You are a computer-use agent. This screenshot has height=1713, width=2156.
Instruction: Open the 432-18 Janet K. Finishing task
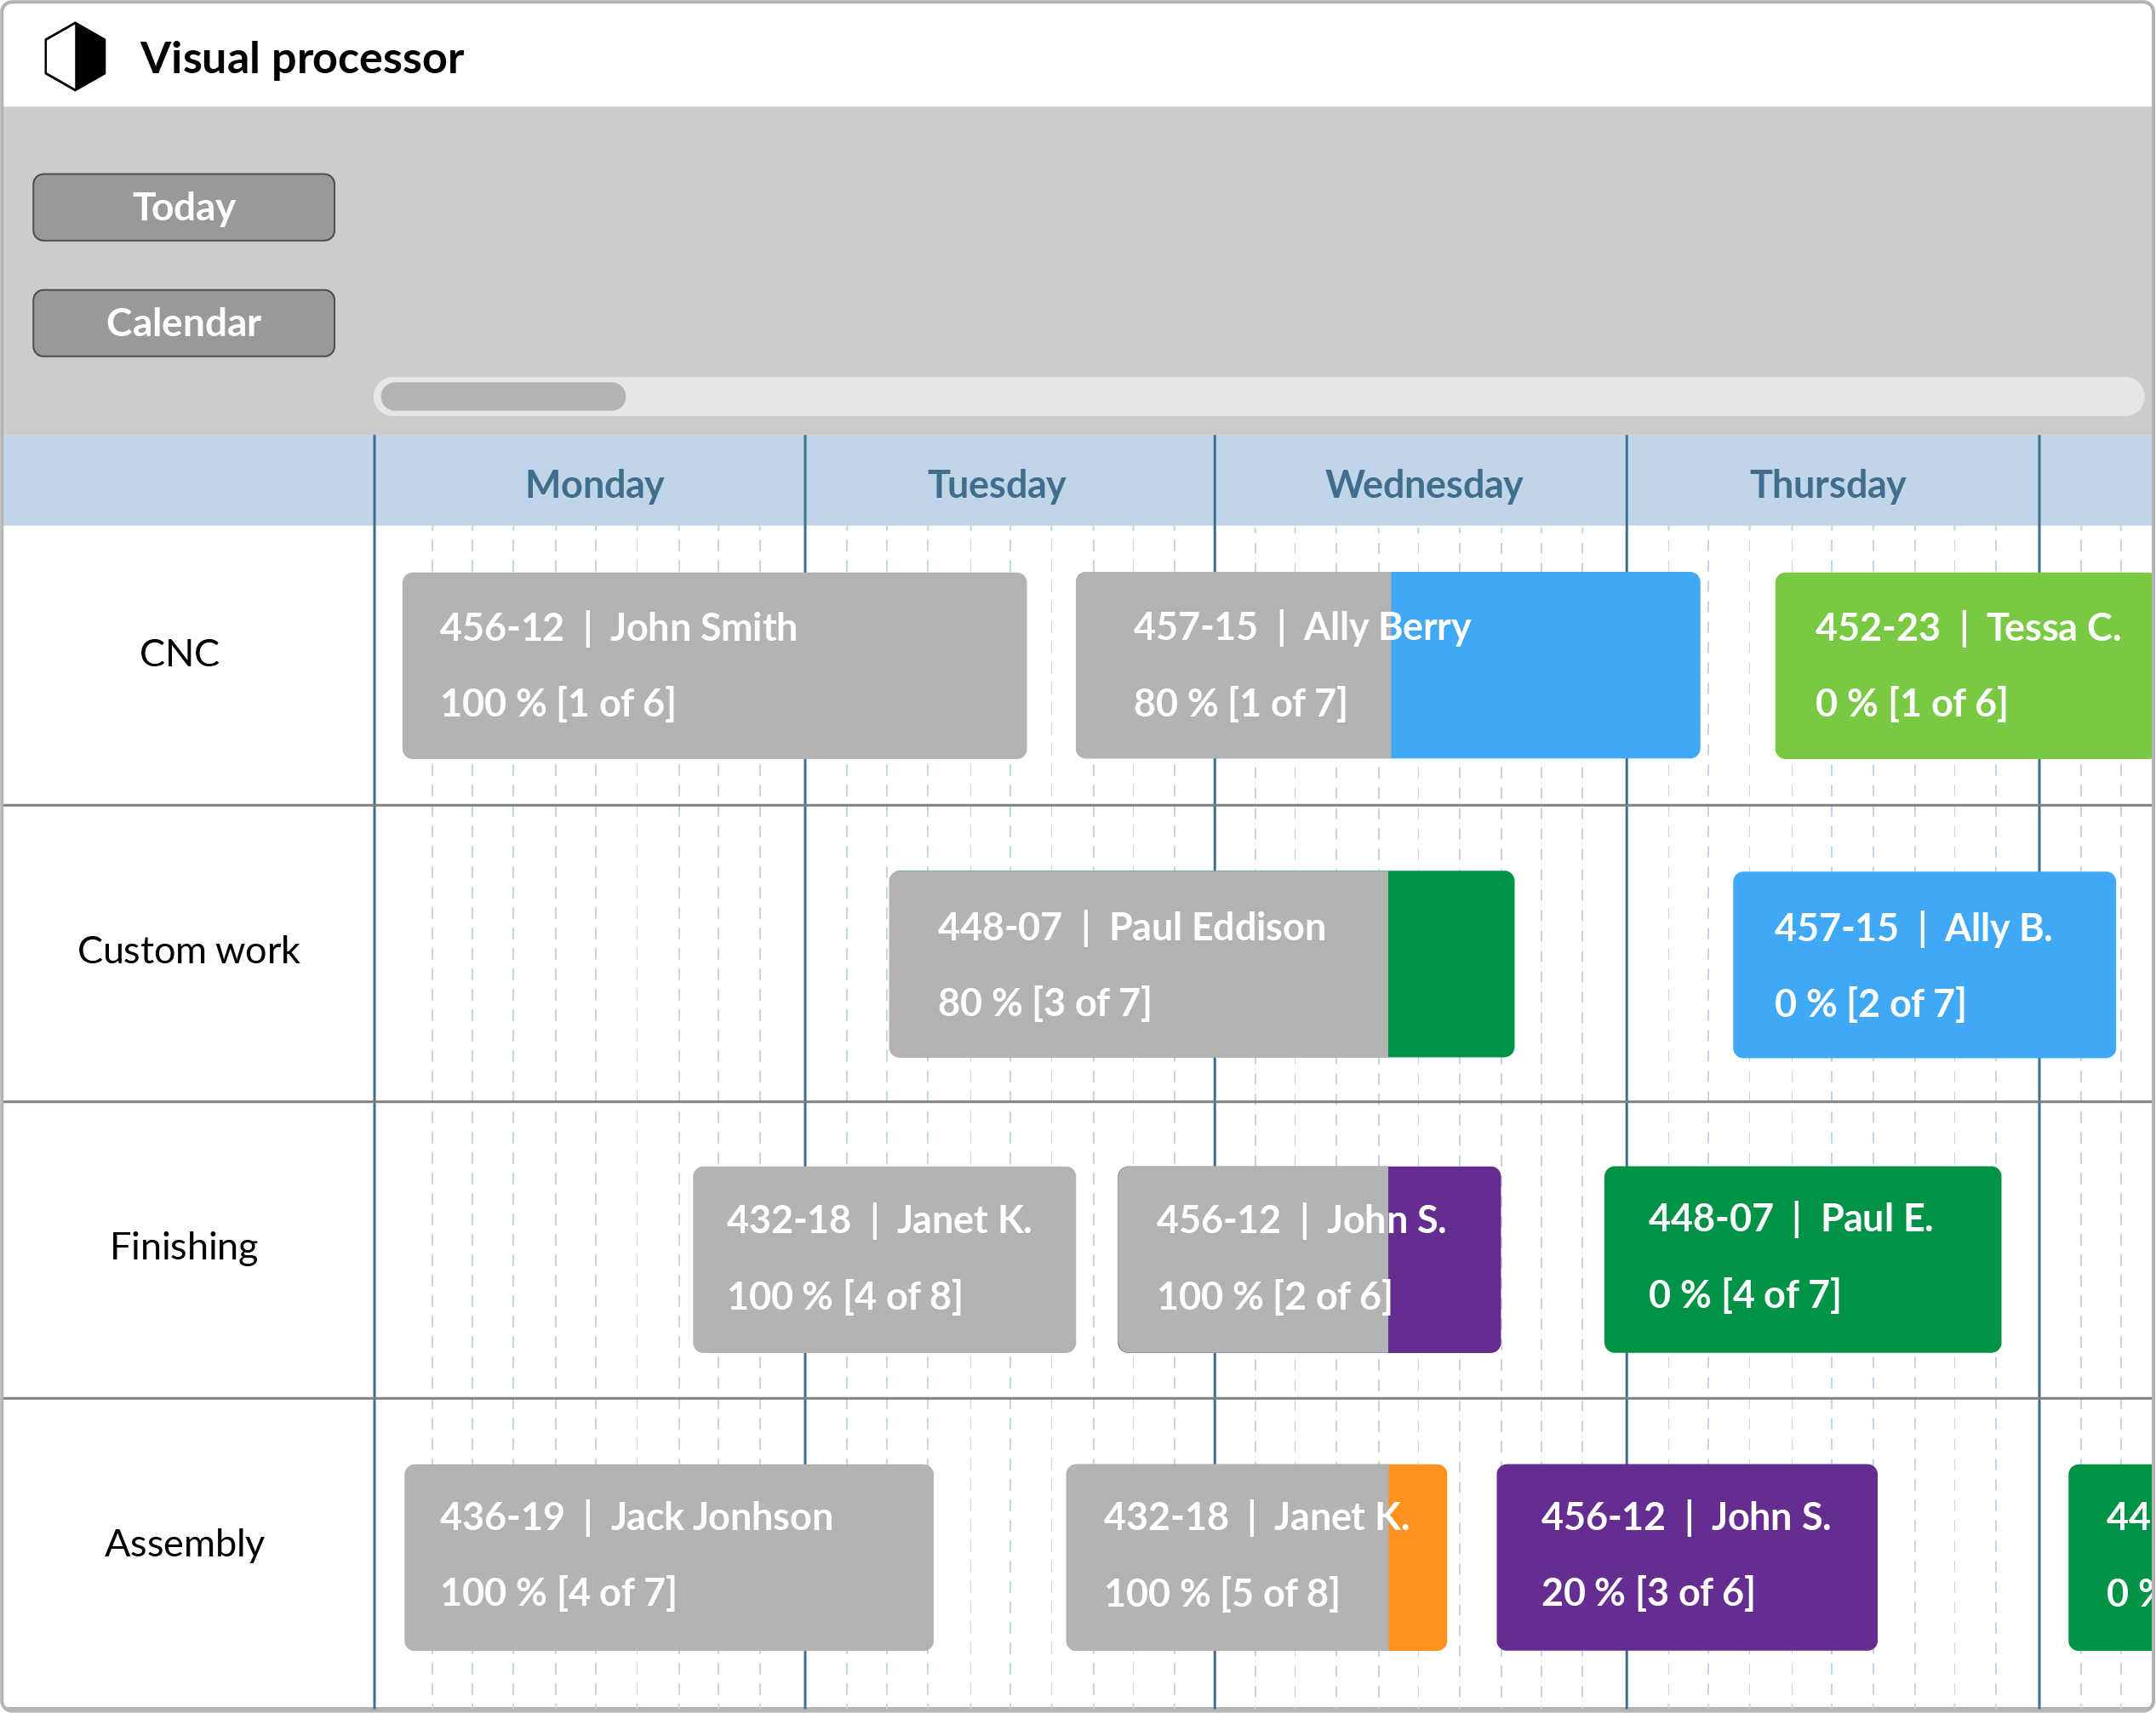click(x=884, y=1260)
